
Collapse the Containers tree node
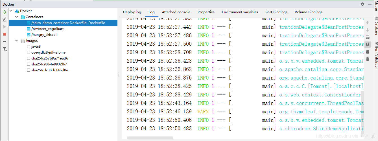click(x=17, y=17)
